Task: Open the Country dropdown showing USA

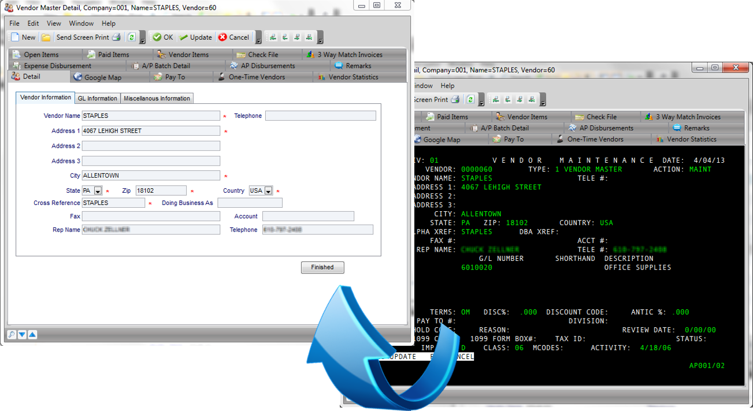Action: (x=268, y=190)
